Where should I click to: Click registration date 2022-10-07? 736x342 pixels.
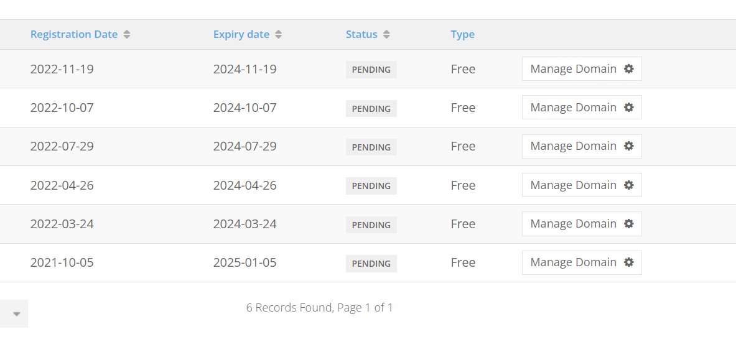point(62,108)
